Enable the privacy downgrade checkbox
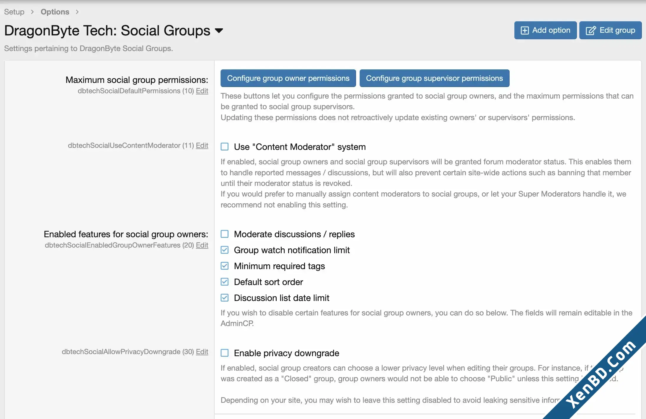Viewport: 646px width, 419px height. [x=225, y=353]
